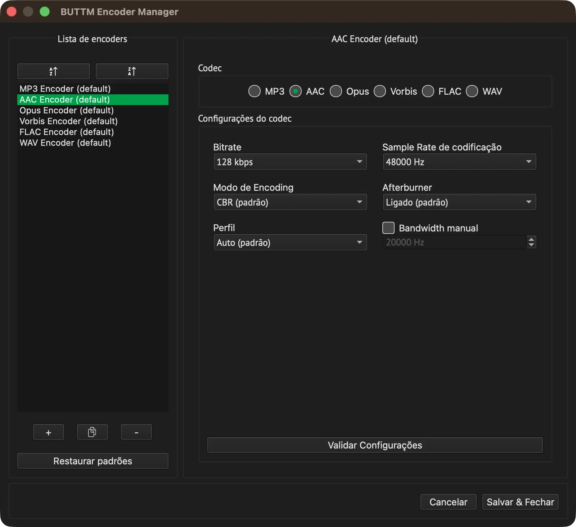576x527 pixels.
Task: Sort encoder list A to Z
Action: tap(53, 71)
